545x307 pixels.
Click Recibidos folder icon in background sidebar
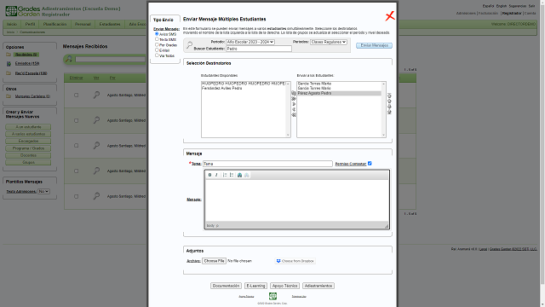coord(9,55)
